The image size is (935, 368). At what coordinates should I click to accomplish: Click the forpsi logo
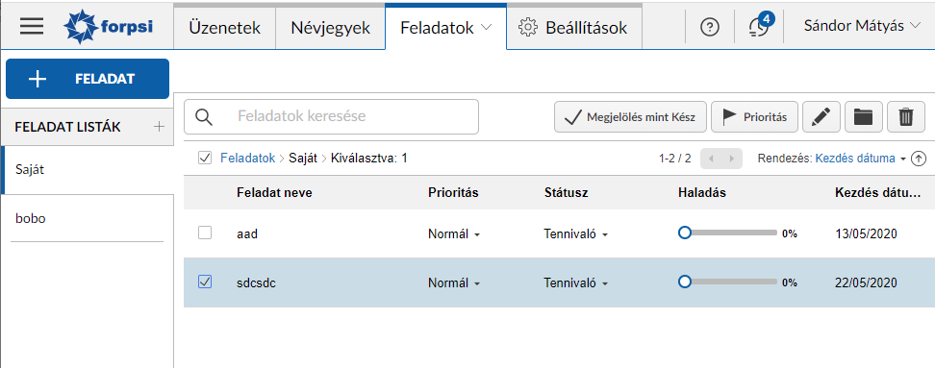(x=108, y=27)
